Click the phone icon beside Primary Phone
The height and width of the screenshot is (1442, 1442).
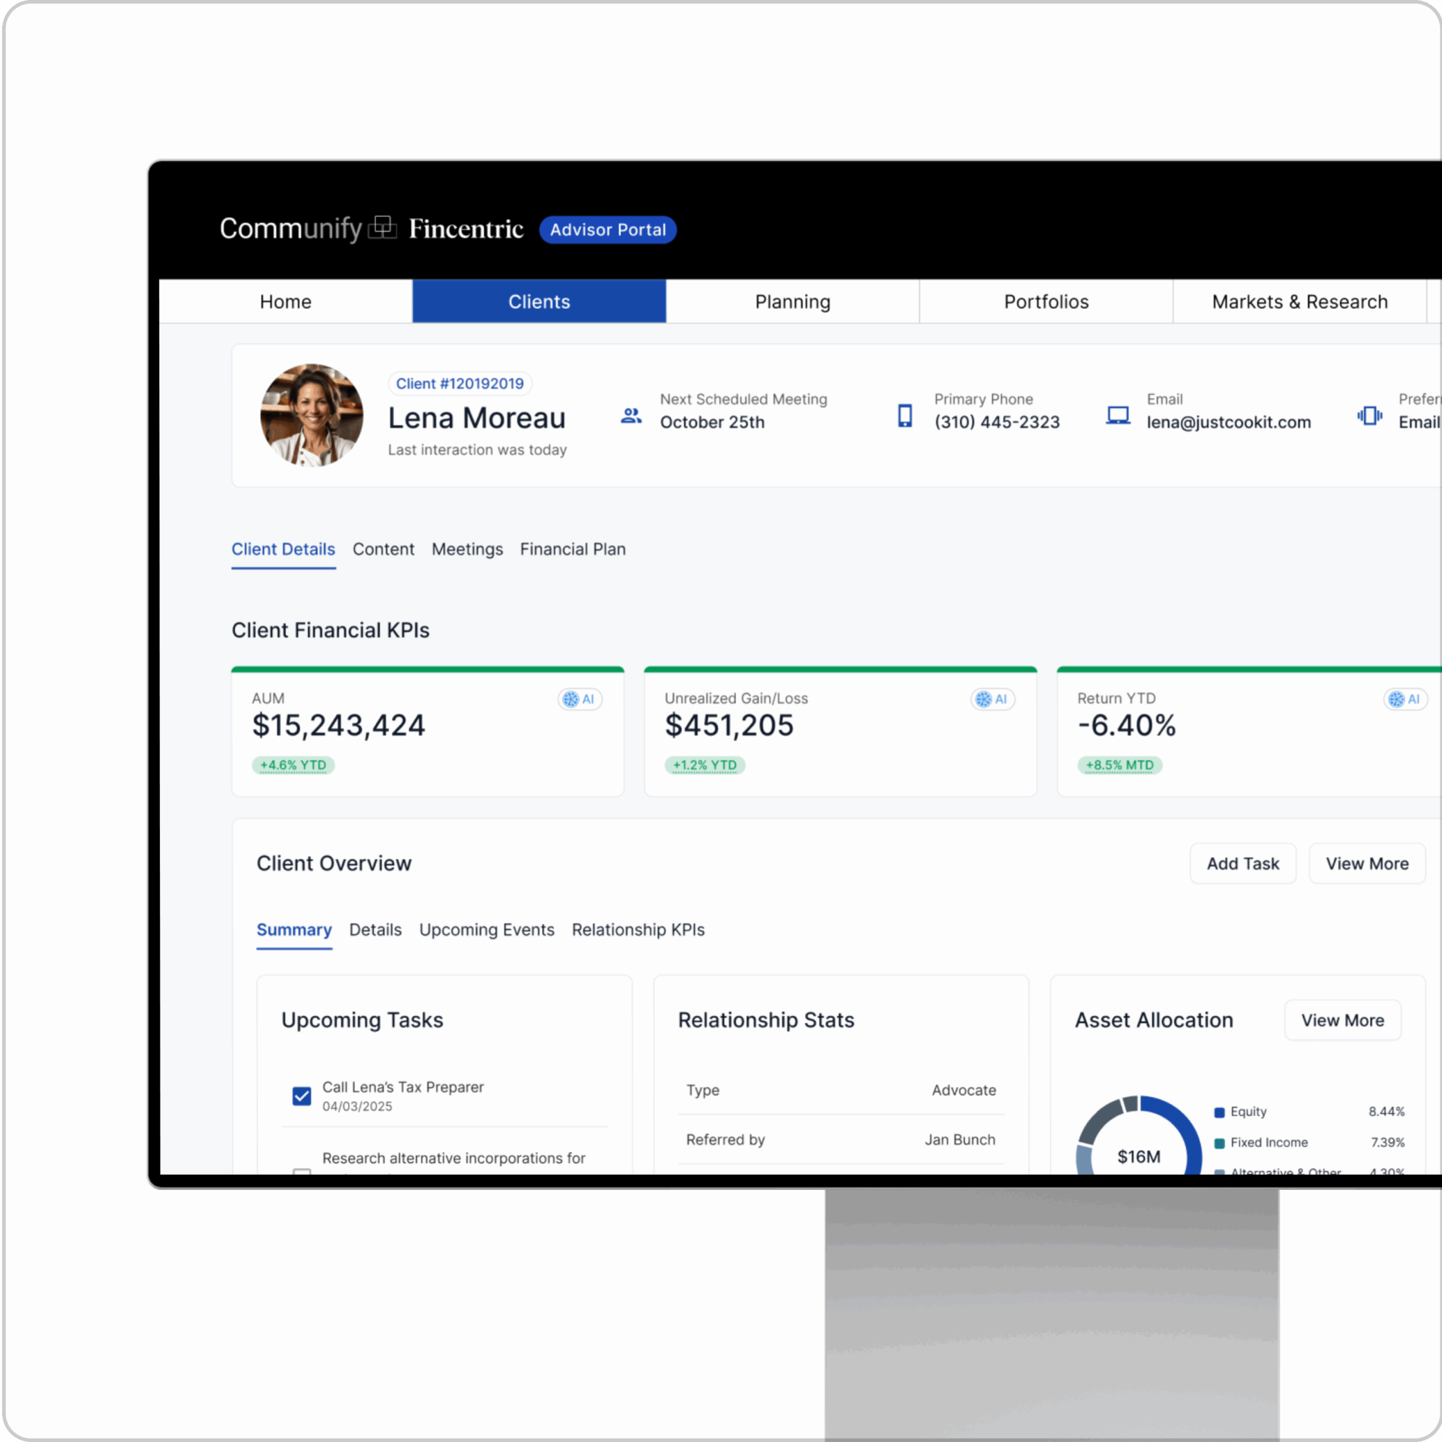(905, 416)
